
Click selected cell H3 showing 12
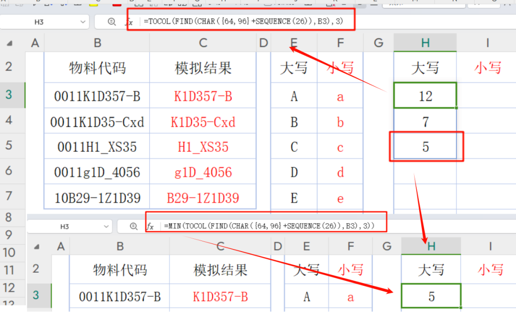(425, 96)
